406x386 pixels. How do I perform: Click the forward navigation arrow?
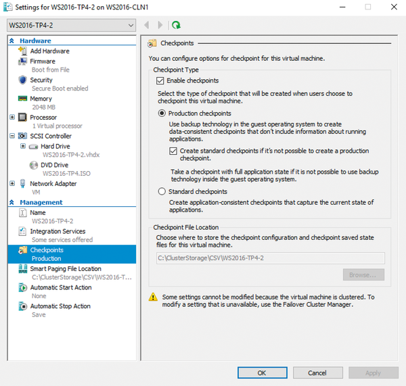pos(160,25)
